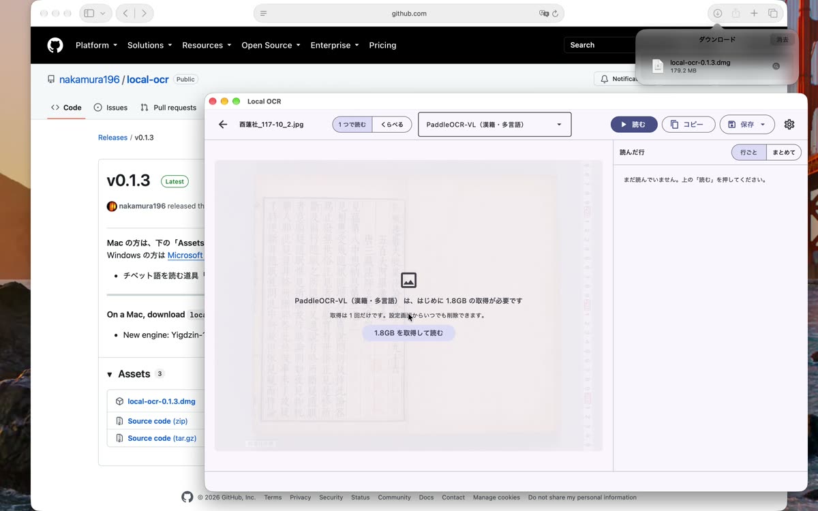
Task: Open the nakamura196 owner link
Action: click(89, 80)
